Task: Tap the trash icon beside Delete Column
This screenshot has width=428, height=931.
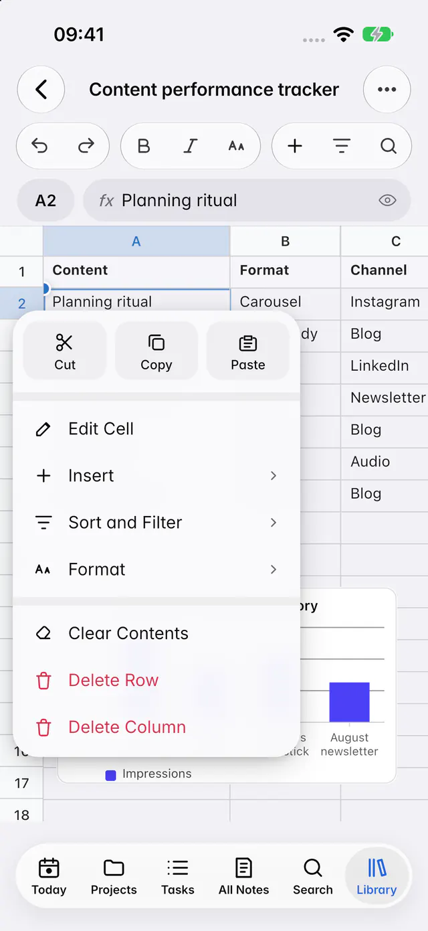Action: 43,728
